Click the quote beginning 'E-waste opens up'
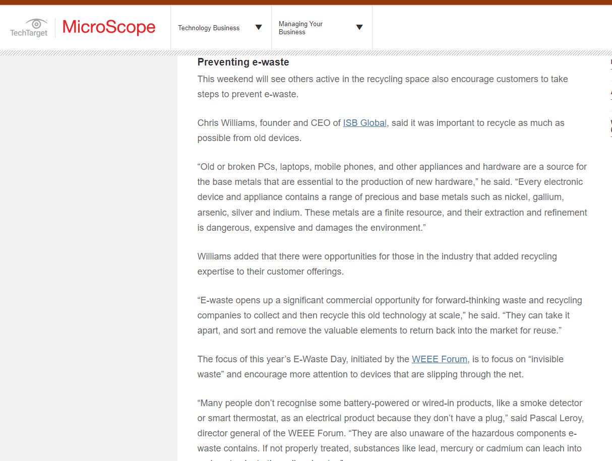This screenshot has width=612, height=461. pyautogui.click(x=389, y=315)
